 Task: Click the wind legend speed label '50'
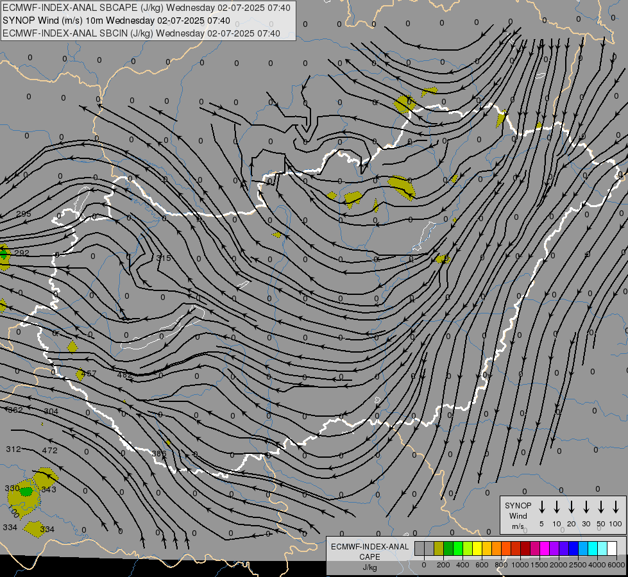601,524
